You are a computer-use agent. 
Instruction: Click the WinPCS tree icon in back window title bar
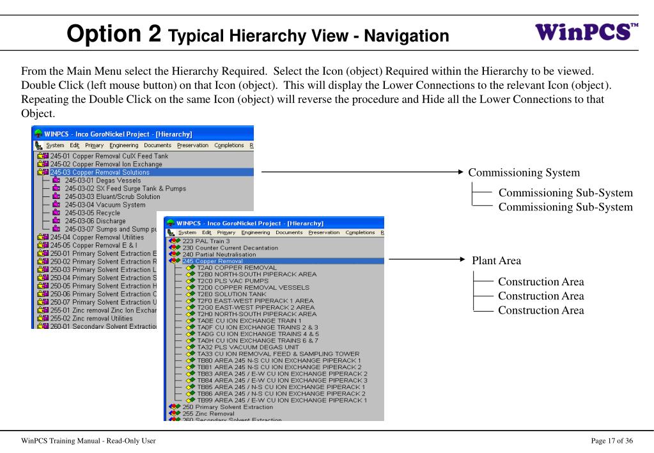pyautogui.click(x=38, y=134)
